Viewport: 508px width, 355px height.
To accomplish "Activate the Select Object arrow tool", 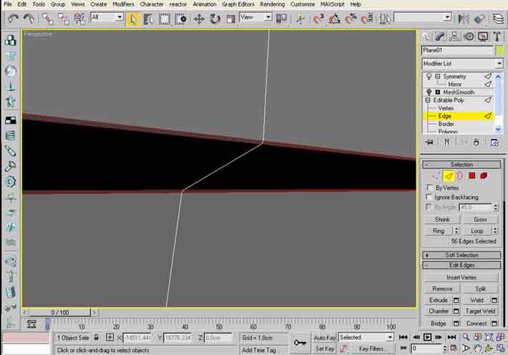I will (133, 18).
